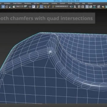The image size is (107, 107).
Task: Click the Align tool icon
Action: 75,7
